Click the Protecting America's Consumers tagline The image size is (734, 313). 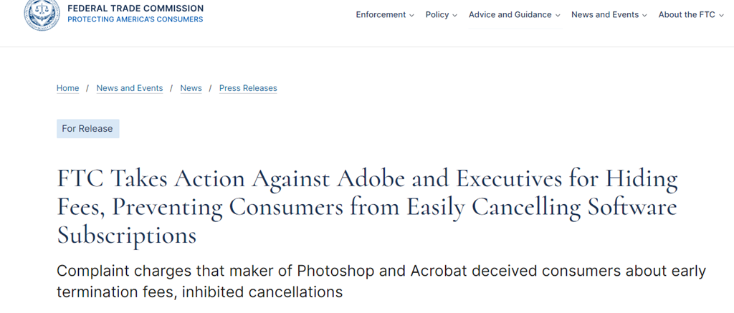click(x=135, y=19)
